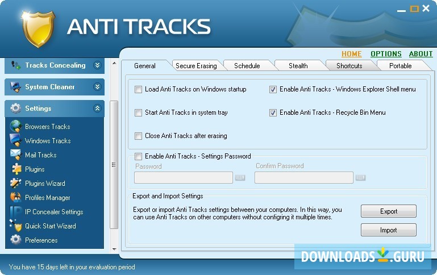The image size is (437, 275).
Task: Click the Settings gear icon in header
Action: tap(15, 109)
